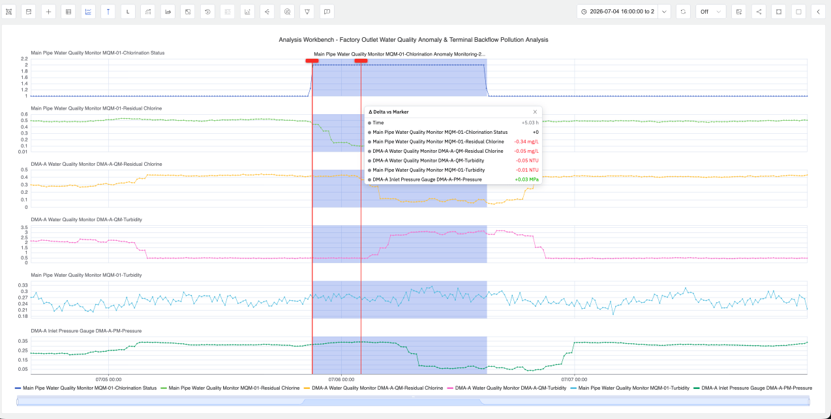
Task: Click the image export icon in left toolbar
Action: (188, 12)
